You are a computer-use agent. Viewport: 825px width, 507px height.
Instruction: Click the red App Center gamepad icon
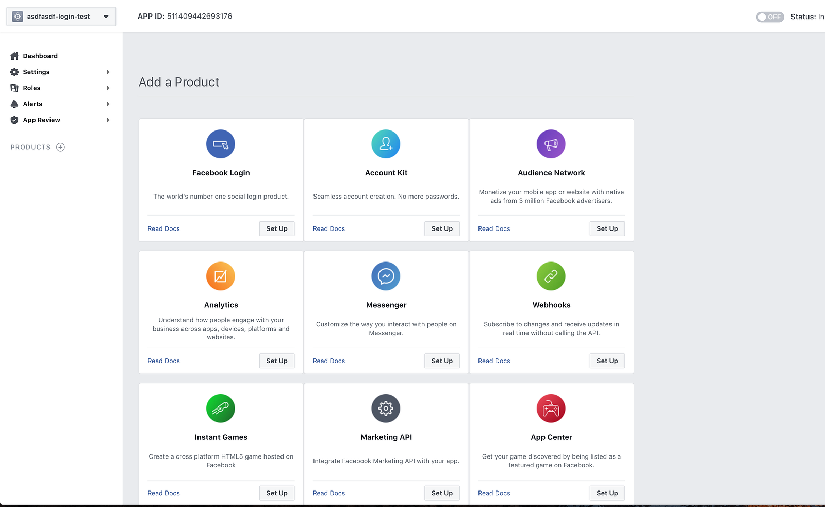[x=551, y=408]
